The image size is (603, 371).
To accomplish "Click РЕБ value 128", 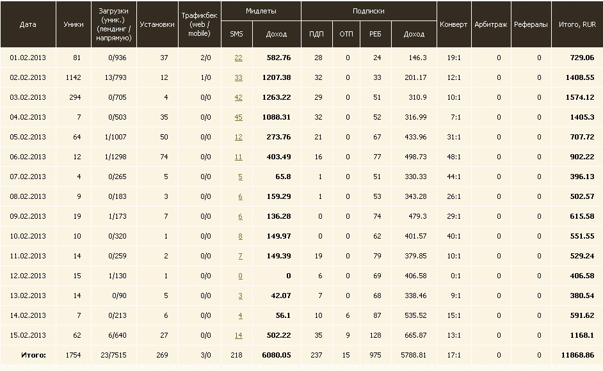I will point(375,335).
